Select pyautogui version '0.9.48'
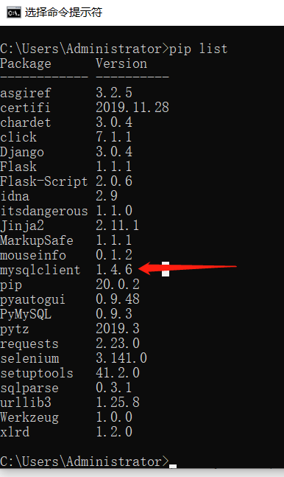284x477 pixels. [x=118, y=299]
